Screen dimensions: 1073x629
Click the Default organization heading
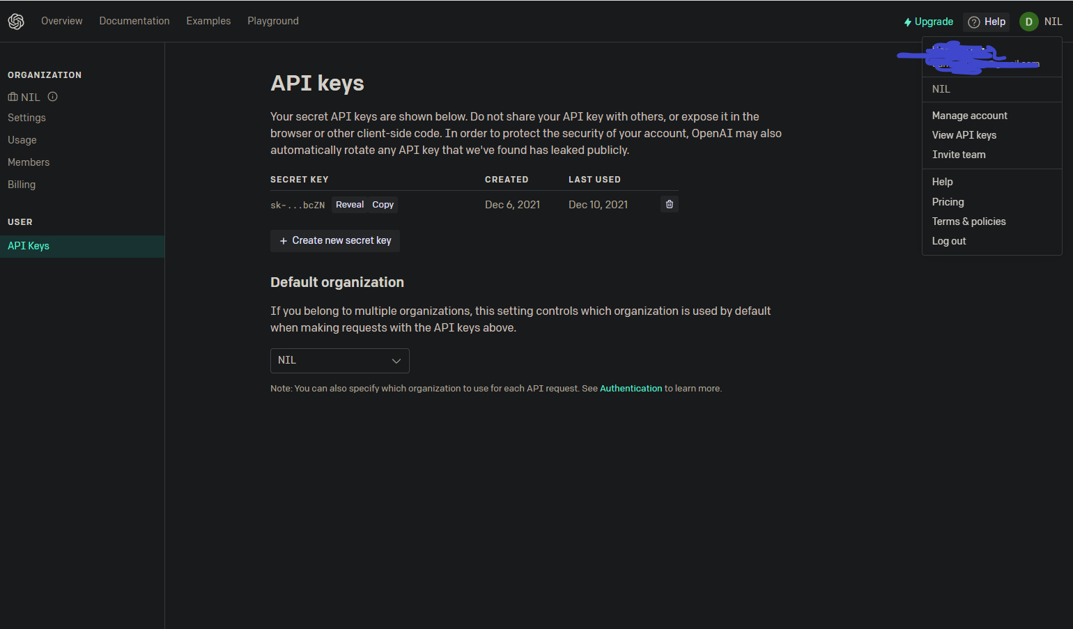[337, 282]
